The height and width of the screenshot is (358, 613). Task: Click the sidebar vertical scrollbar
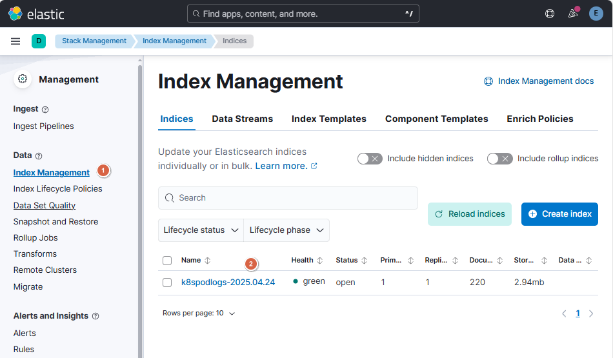click(140, 211)
